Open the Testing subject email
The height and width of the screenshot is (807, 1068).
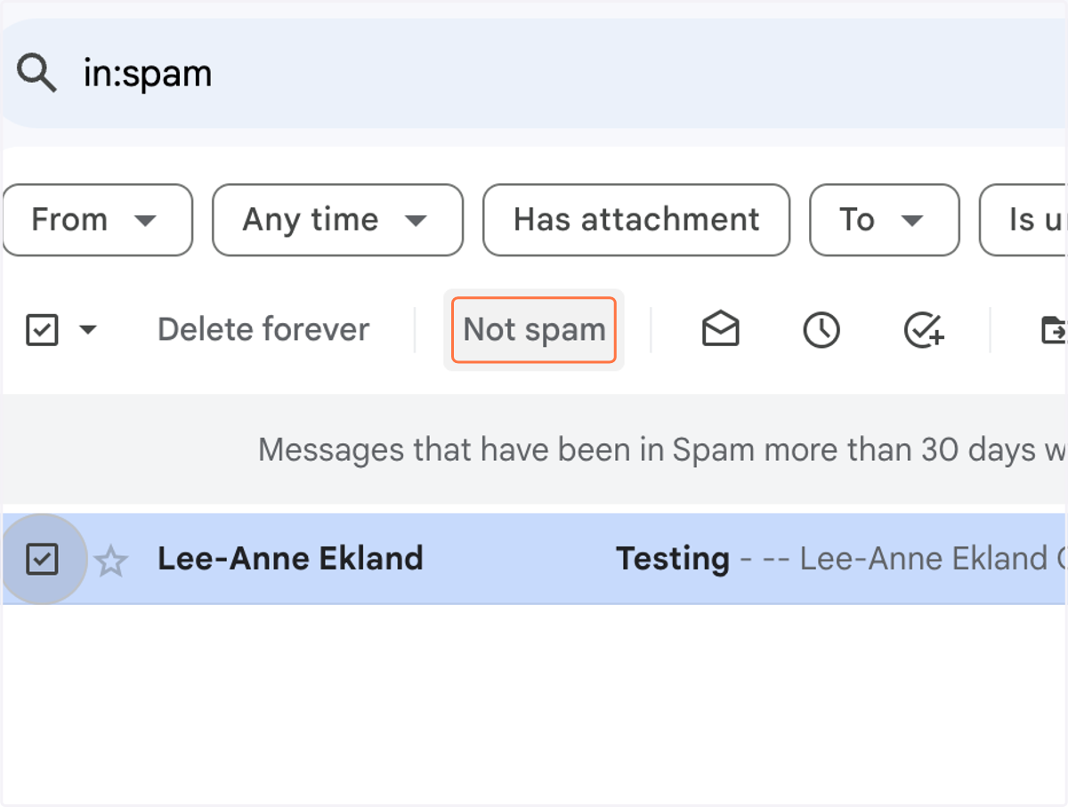(x=673, y=559)
